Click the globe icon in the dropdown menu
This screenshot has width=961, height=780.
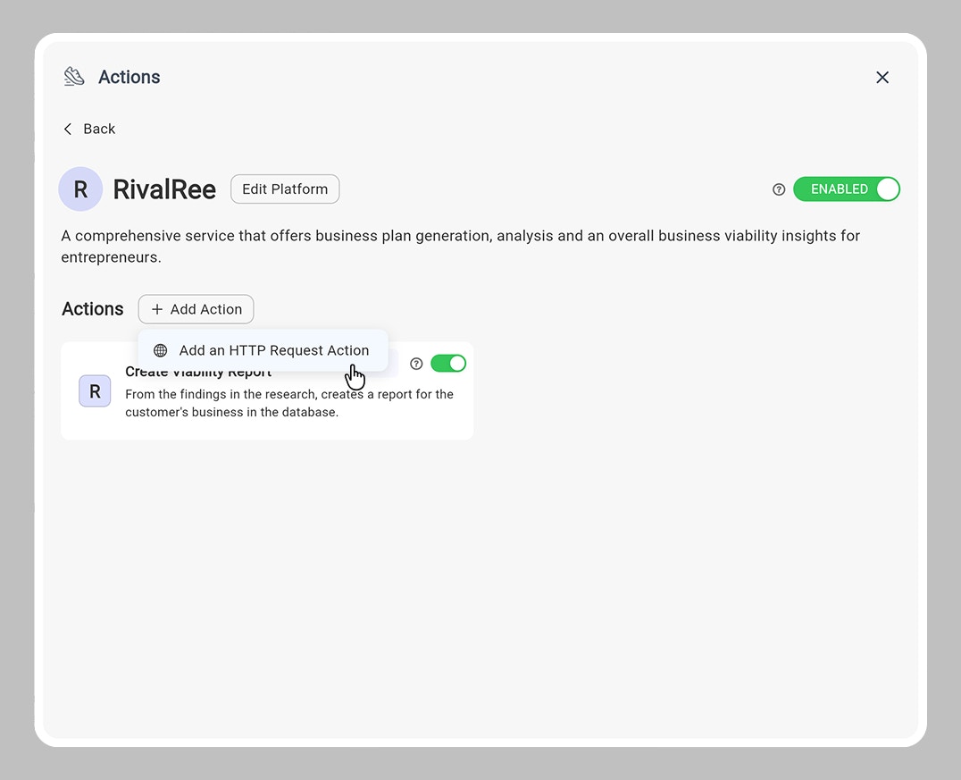coord(160,350)
